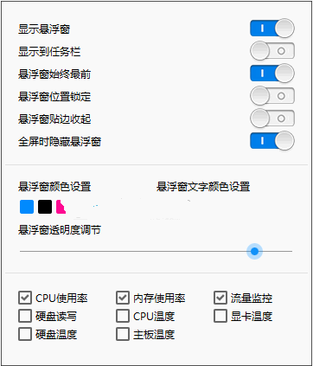Choose the black floating window color swatch

pyautogui.click(x=45, y=207)
